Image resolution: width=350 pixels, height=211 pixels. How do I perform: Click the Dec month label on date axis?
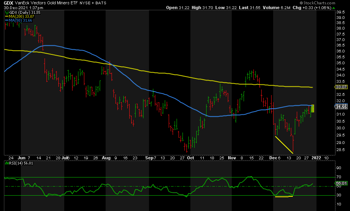(273, 158)
